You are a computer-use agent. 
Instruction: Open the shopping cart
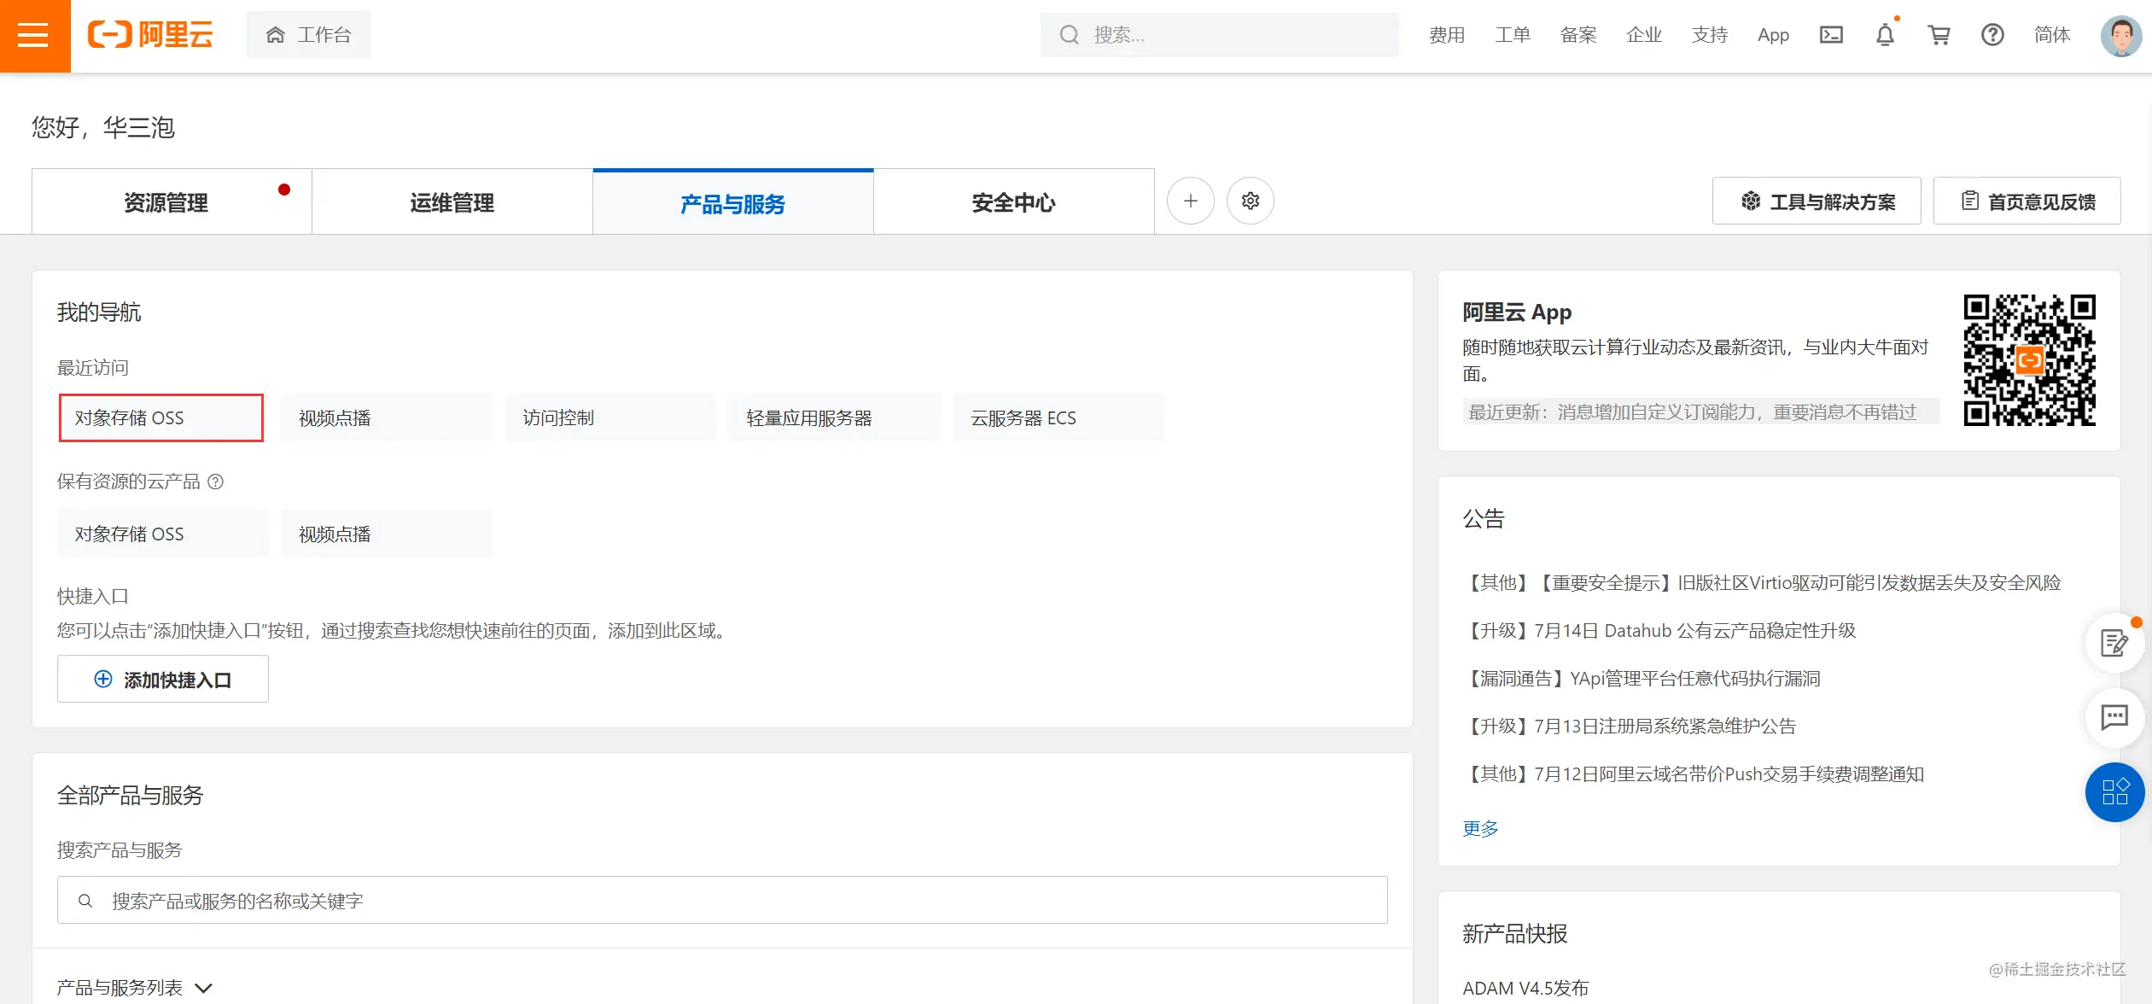click(1939, 35)
